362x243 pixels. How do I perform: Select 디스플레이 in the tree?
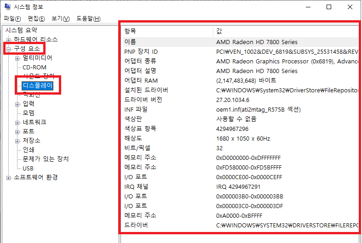point(38,86)
